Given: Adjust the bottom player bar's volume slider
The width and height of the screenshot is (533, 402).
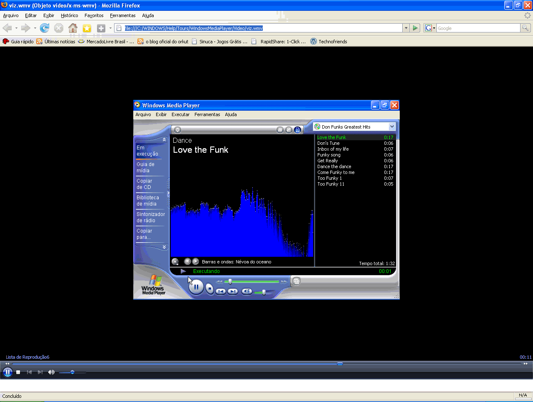Looking at the screenshot, I should tap(72, 372).
